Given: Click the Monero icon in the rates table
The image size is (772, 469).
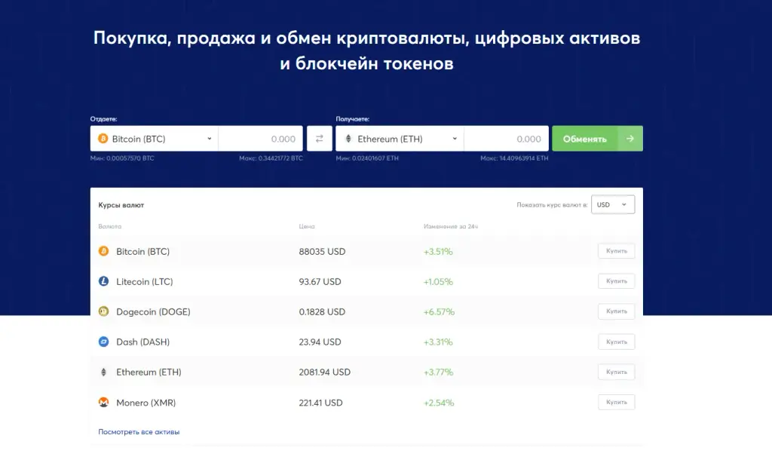Looking at the screenshot, I should [x=103, y=402].
